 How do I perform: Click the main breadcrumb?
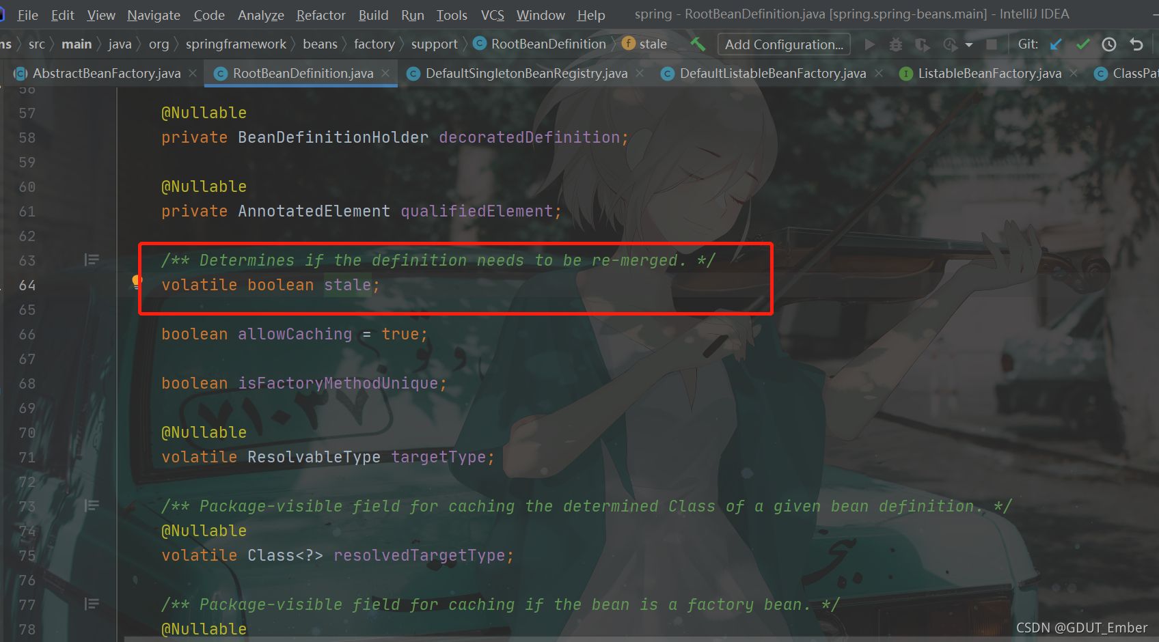(77, 44)
